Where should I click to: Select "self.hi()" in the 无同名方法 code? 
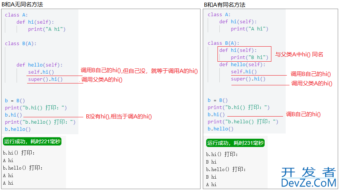tap(41, 72)
